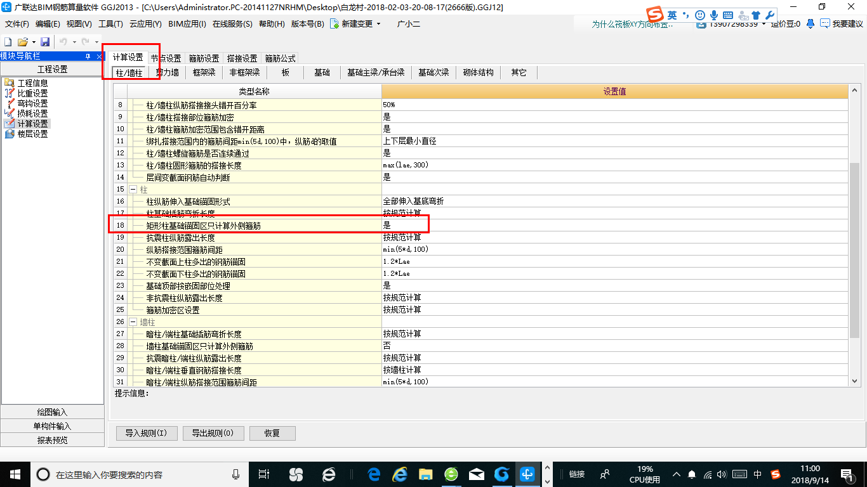Open the dropdown arrow beside Open folder
This screenshot has width=867, height=487.
click(x=33, y=42)
